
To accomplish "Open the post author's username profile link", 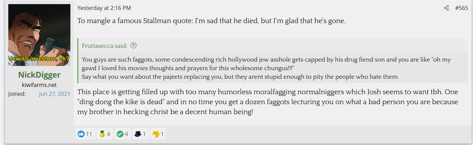I will pyautogui.click(x=39, y=75).
